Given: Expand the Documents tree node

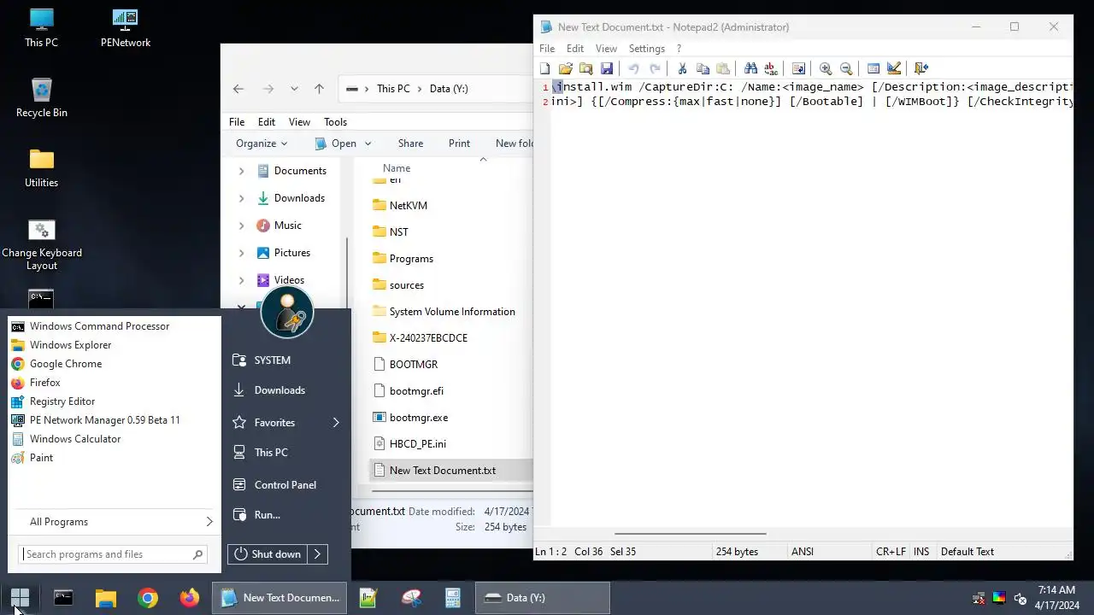Looking at the screenshot, I should click(x=241, y=171).
